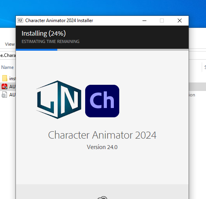Click the installation progress bar
This screenshot has width=206, height=199.
(102, 50)
